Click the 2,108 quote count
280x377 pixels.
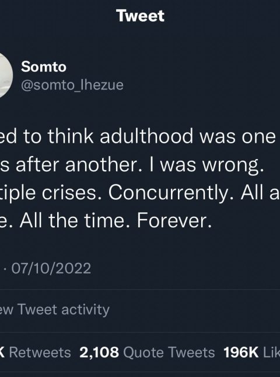point(99,352)
